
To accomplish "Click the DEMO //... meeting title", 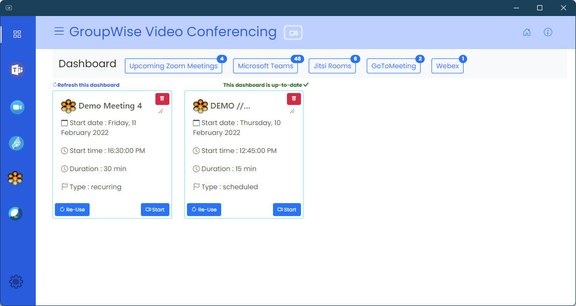I will pos(231,106).
